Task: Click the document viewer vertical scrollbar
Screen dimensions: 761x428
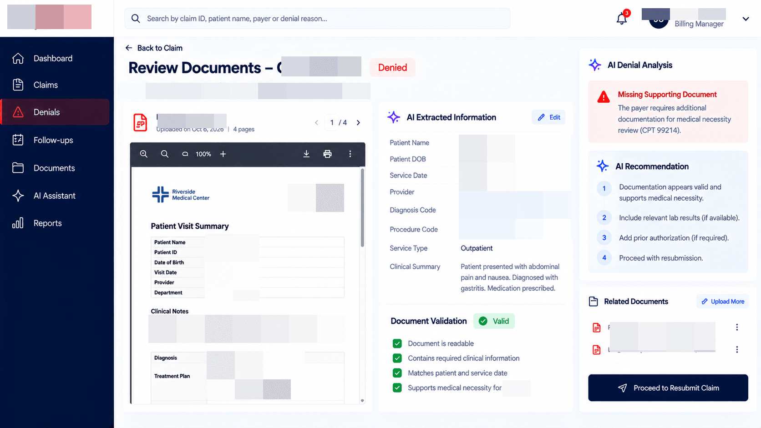Action: click(362, 208)
